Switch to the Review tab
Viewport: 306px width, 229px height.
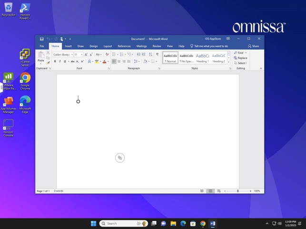(157, 46)
